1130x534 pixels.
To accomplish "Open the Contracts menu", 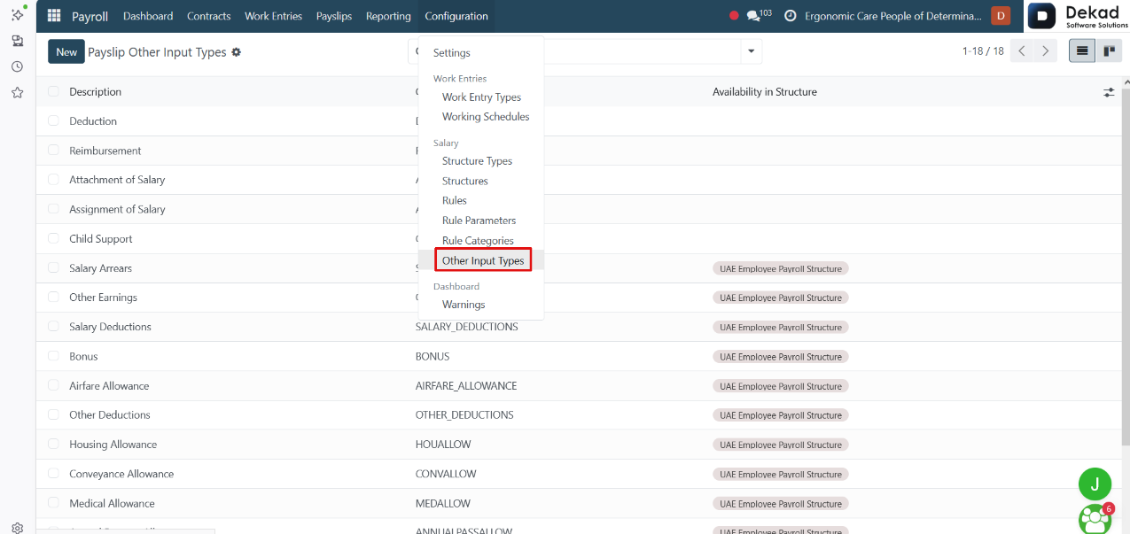I will [x=209, y=16].
